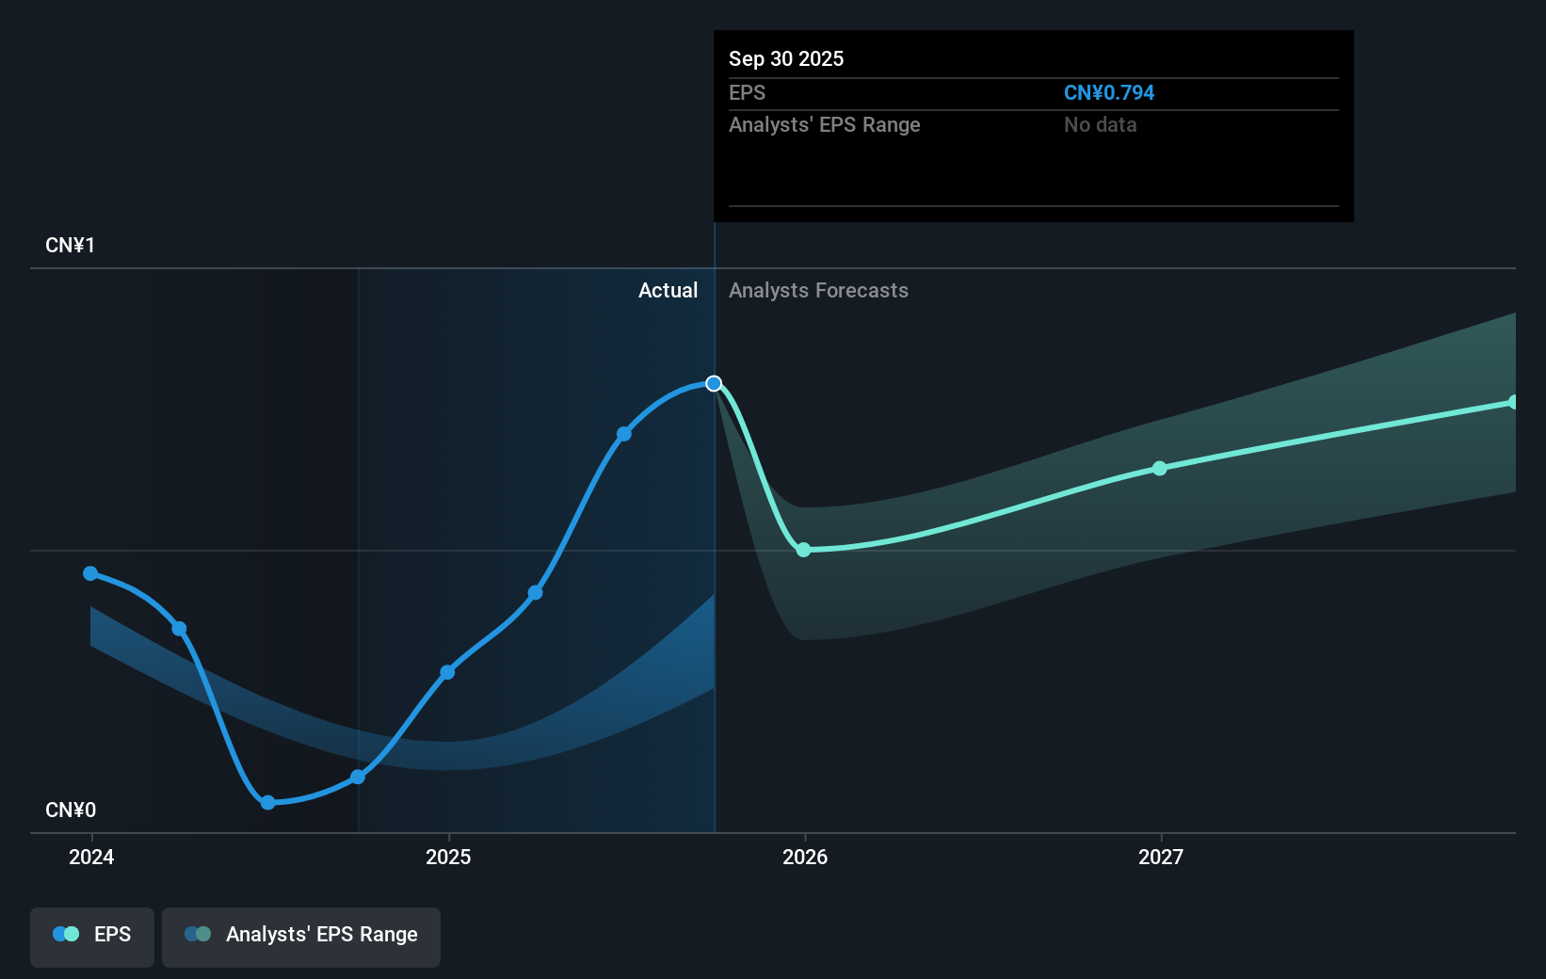Click the 'No data' value in tooltip
Image resolution: width=1546 pixels, height=979 pixels.
tap(1100, 125)
